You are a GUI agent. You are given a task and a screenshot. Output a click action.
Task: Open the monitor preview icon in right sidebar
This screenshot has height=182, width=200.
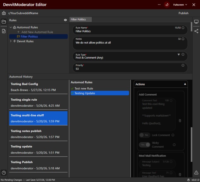196,22
